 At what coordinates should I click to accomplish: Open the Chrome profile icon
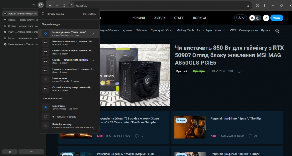257,6
